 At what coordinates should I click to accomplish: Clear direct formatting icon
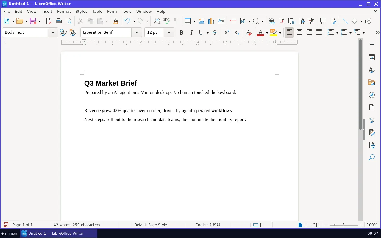click(249, 32)
